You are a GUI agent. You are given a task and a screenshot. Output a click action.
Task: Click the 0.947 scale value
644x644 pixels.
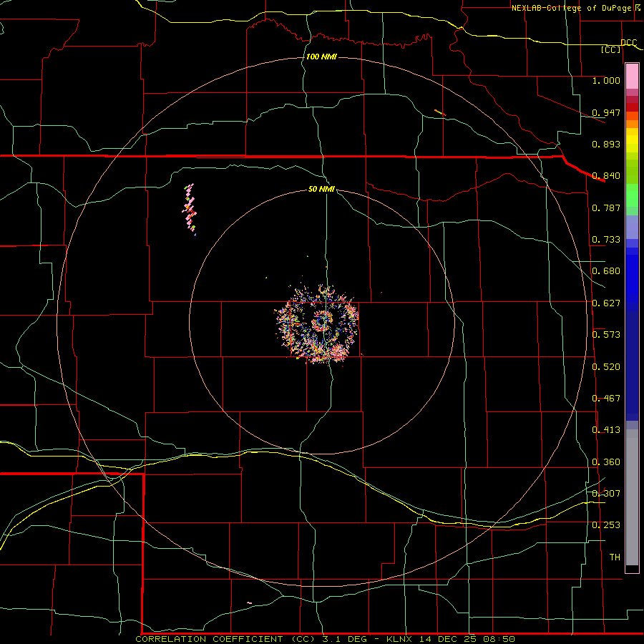tap(606, 112)
